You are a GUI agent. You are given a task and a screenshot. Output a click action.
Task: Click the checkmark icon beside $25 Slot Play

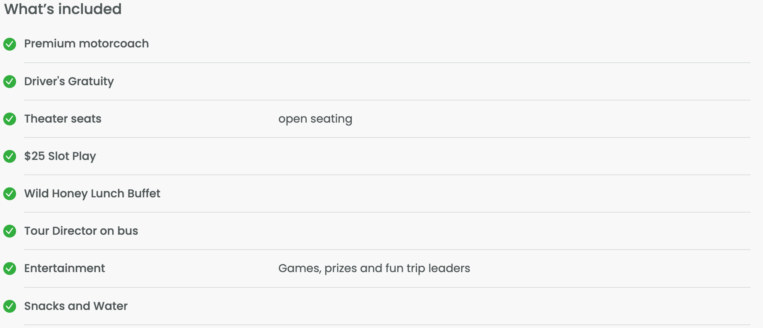[x=10, y=156]
